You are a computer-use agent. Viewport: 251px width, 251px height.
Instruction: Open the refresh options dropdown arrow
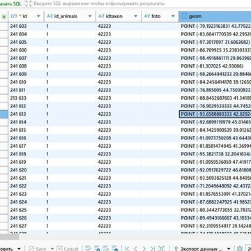pyautogui.click(x=20, y=248)
